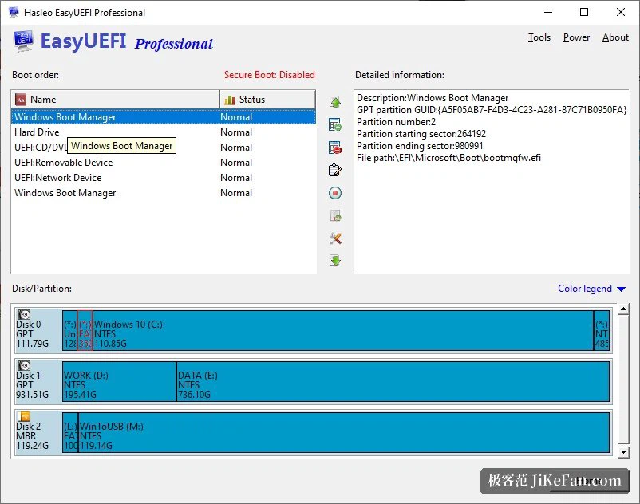Open the About menu

[x=615, y=37]
